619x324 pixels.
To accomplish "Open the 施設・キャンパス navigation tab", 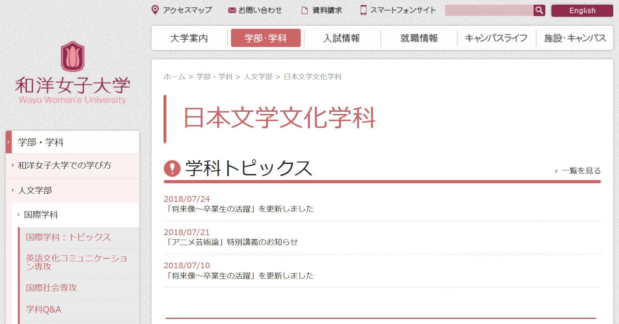I will [575, 38].
